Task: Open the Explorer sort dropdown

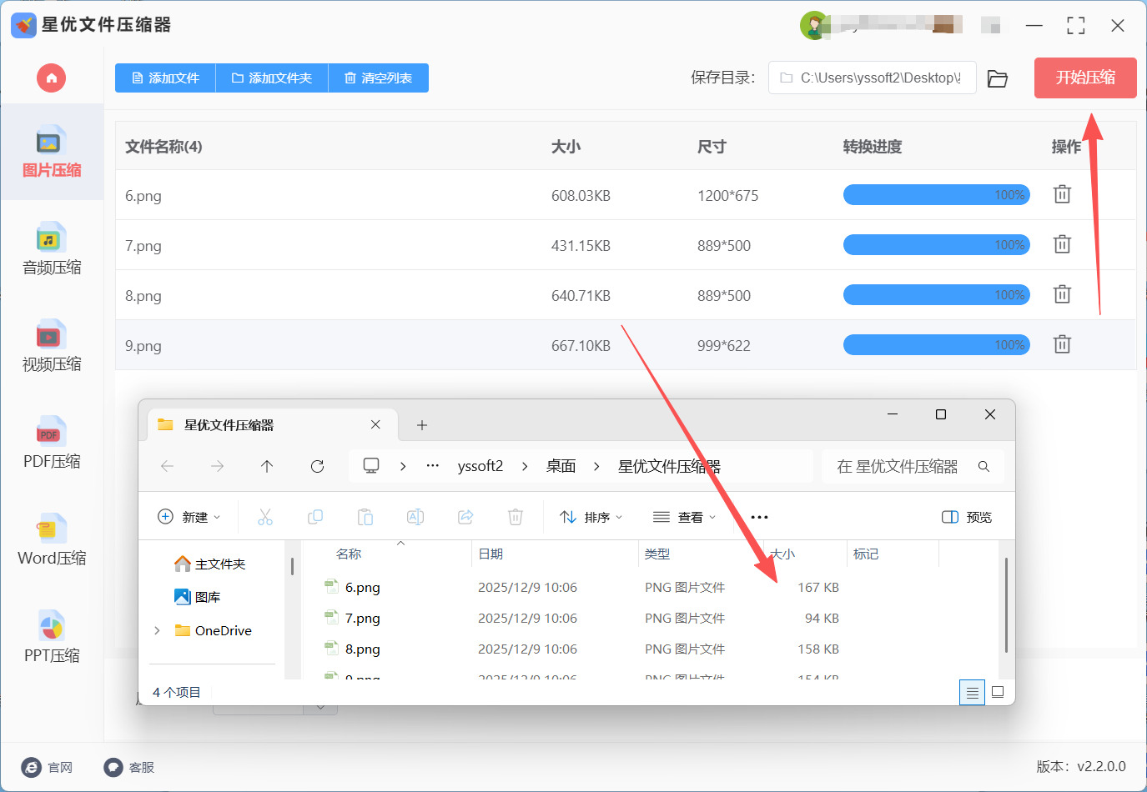Action: (x=591, y=517)
